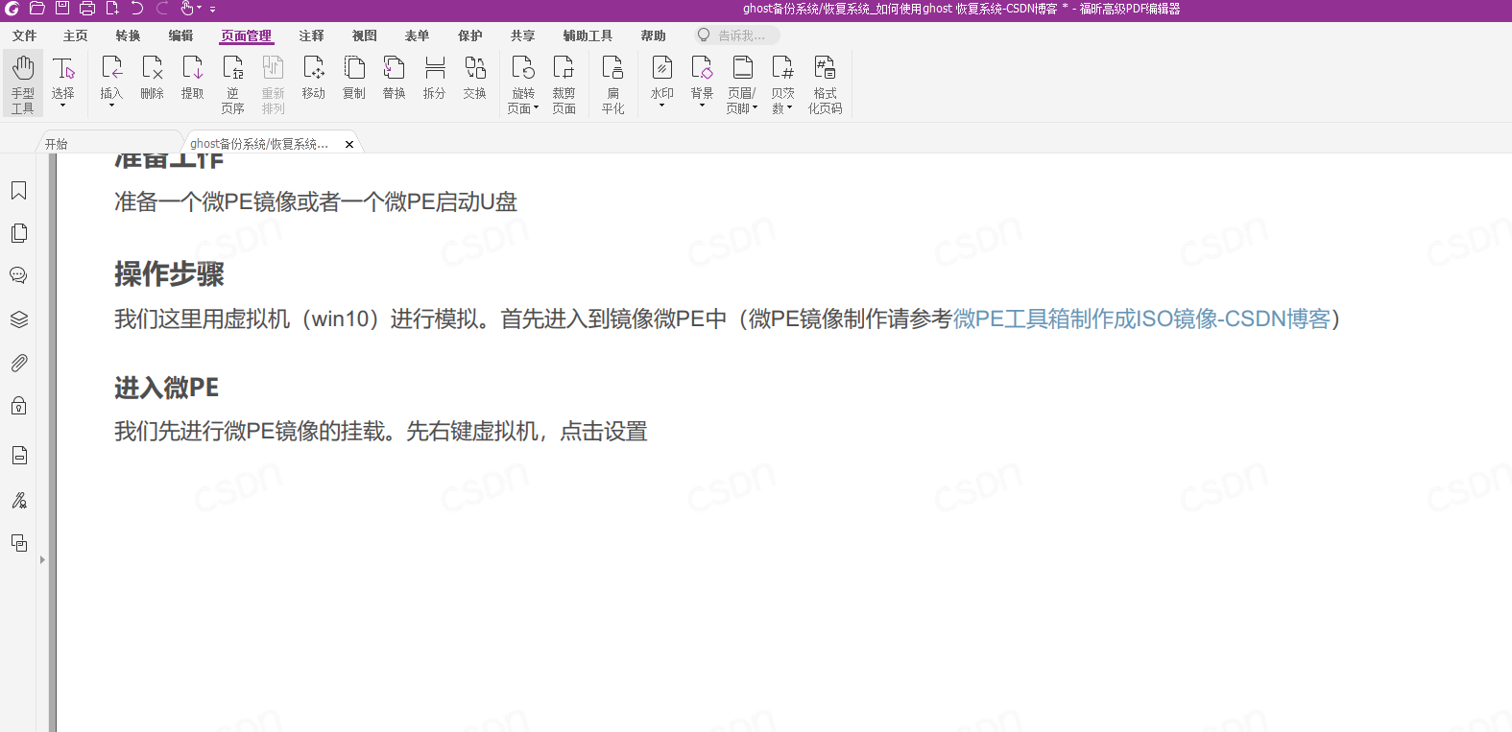
Task: Switch to the Convert (转换) tab
Action: (128, 35)
